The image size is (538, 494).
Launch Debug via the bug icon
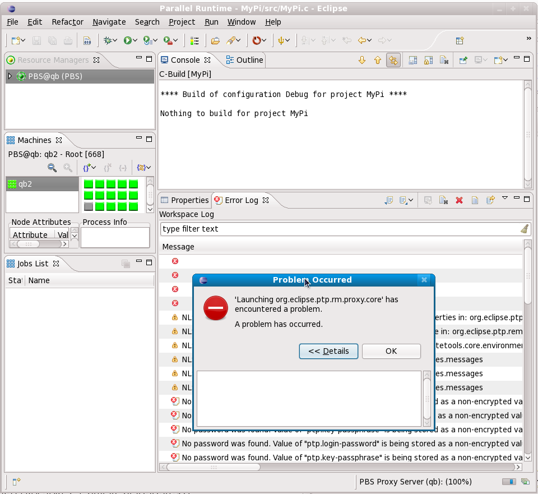[x=108, y=40]
